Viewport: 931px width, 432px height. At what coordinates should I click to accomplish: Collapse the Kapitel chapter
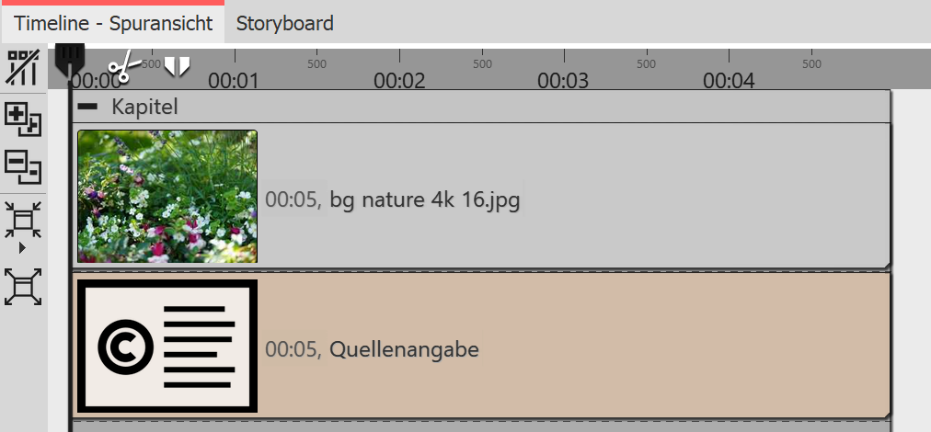coord(88,107)
